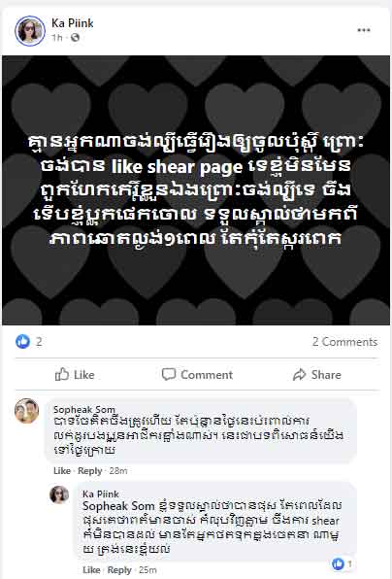Open the black hearts background post image
The image size is (392, 579).
click(x=196, y=190)
